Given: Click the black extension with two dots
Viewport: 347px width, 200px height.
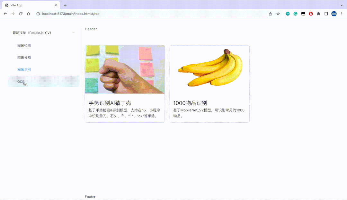Looking at the screenshot, I should click(303, 14).
